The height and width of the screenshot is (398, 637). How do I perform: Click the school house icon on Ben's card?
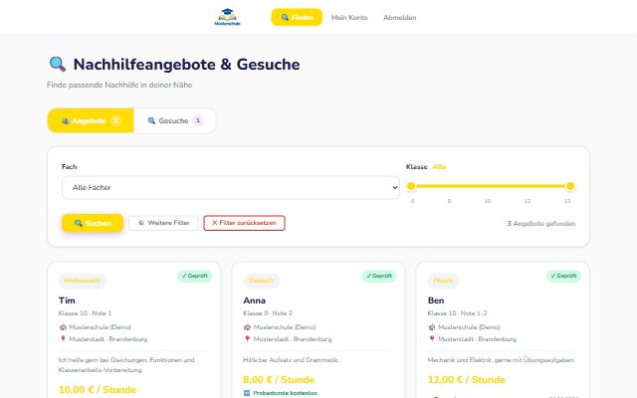432,327
